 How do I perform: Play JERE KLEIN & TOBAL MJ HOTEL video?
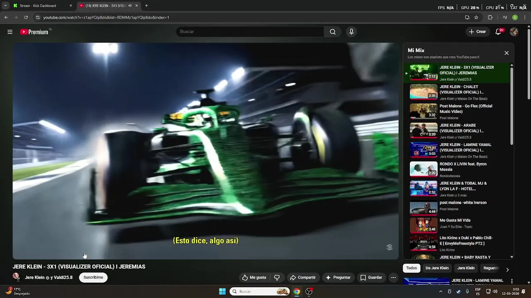click(x=456, y=189)
